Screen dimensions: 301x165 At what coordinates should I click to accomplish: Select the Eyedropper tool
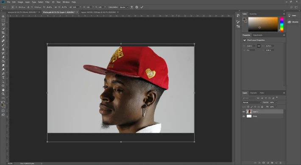[x=3, y=37]
